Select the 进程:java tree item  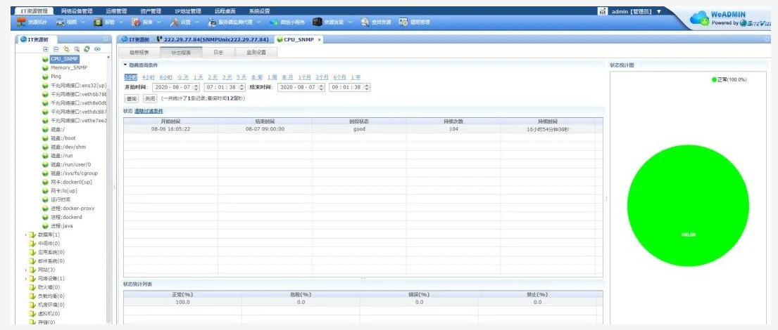tap(61, 225)
